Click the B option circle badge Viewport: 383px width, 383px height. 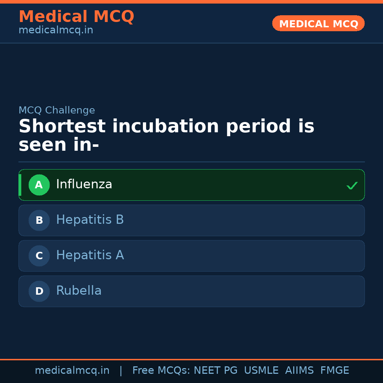pos(39,220)
